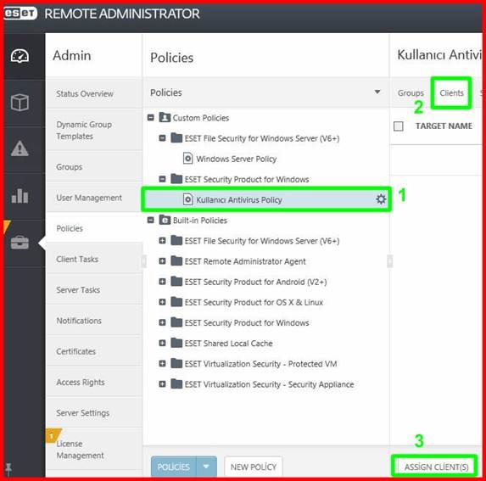The image size is (486, 481).
Task: Expand ESET Virtualization Security - Security Appliance
Action: point(162,383)
